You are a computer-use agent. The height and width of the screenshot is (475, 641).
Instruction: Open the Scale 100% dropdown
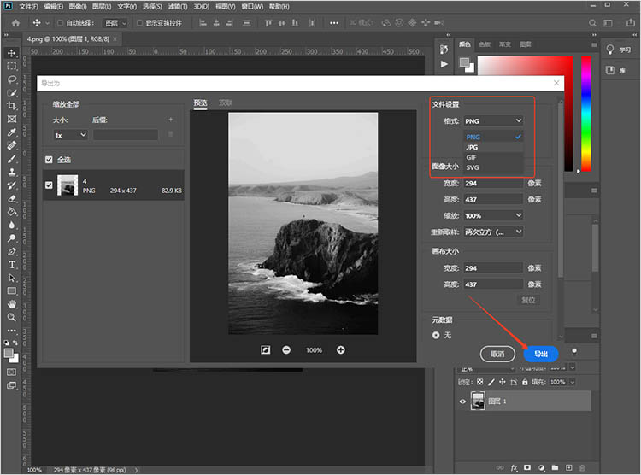click(493, 215)
